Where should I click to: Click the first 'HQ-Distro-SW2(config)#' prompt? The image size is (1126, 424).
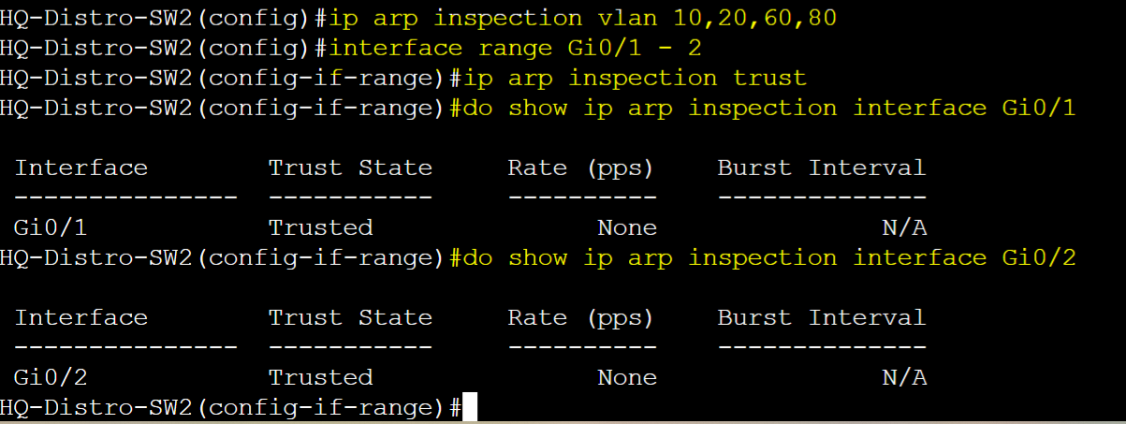coord(164,18)
